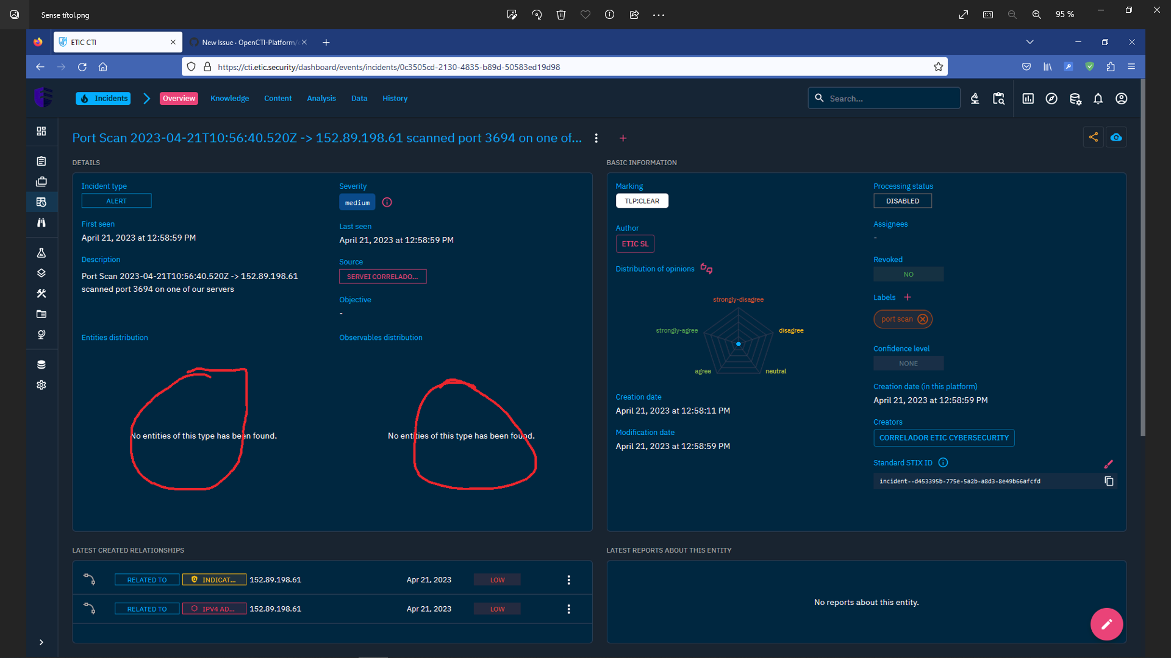This screenshot has width=1171, height=658.
Task: Open the notifications bell icon
Action: coord(1098,99)
